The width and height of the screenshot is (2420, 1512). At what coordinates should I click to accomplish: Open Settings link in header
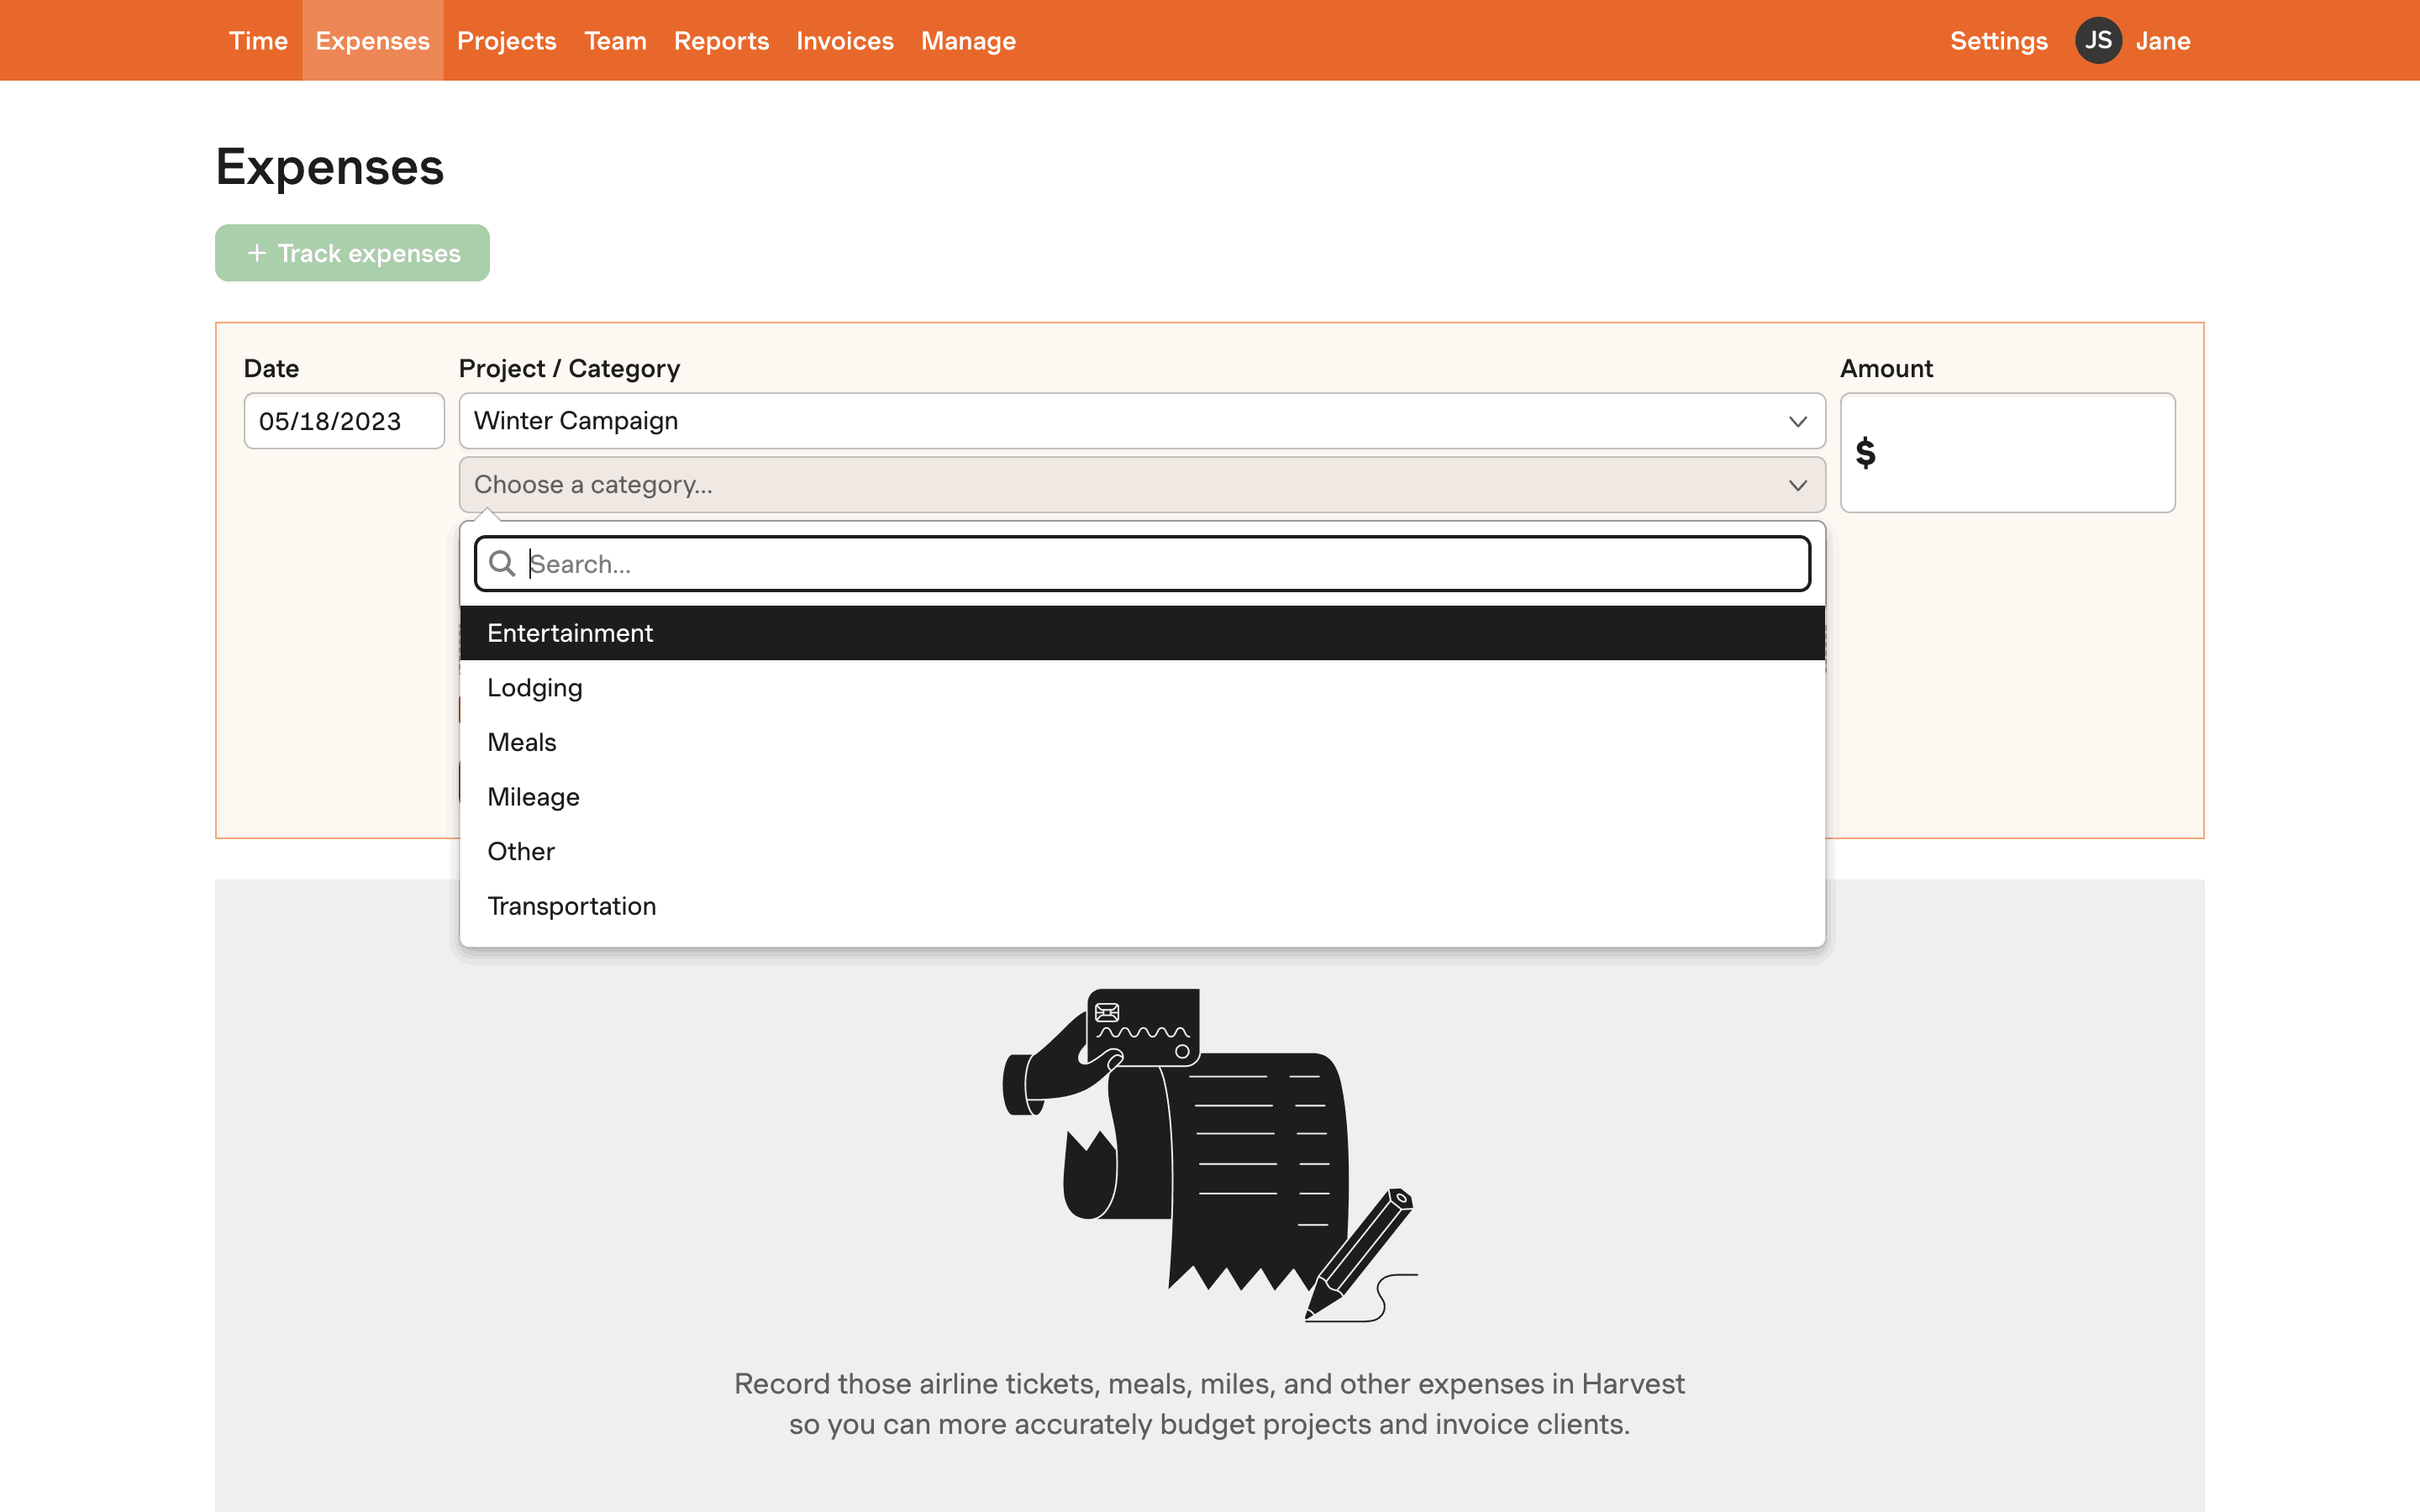coord(1998,41)
